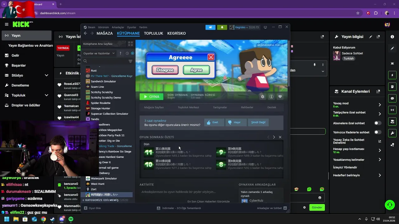Viewport: 399px width, 224px height.
Task: Go back with Steam's left arrow
Action: (85, 33)
